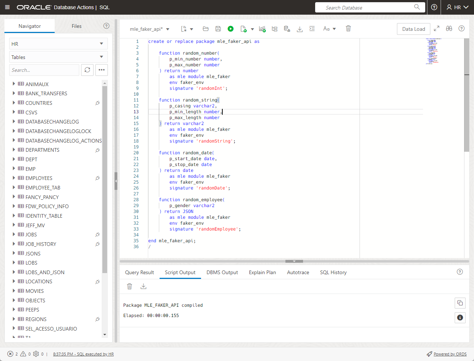Select the Script Output tab
The image size is (474, 361).
180,272
